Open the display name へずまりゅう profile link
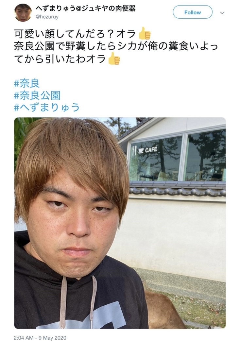Viewport: 239px width, 342px height. tap(85, 9)
